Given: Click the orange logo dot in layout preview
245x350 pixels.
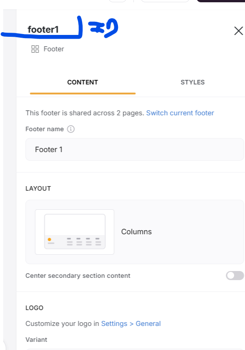Looking at the screenshot, I should (49, 239).
